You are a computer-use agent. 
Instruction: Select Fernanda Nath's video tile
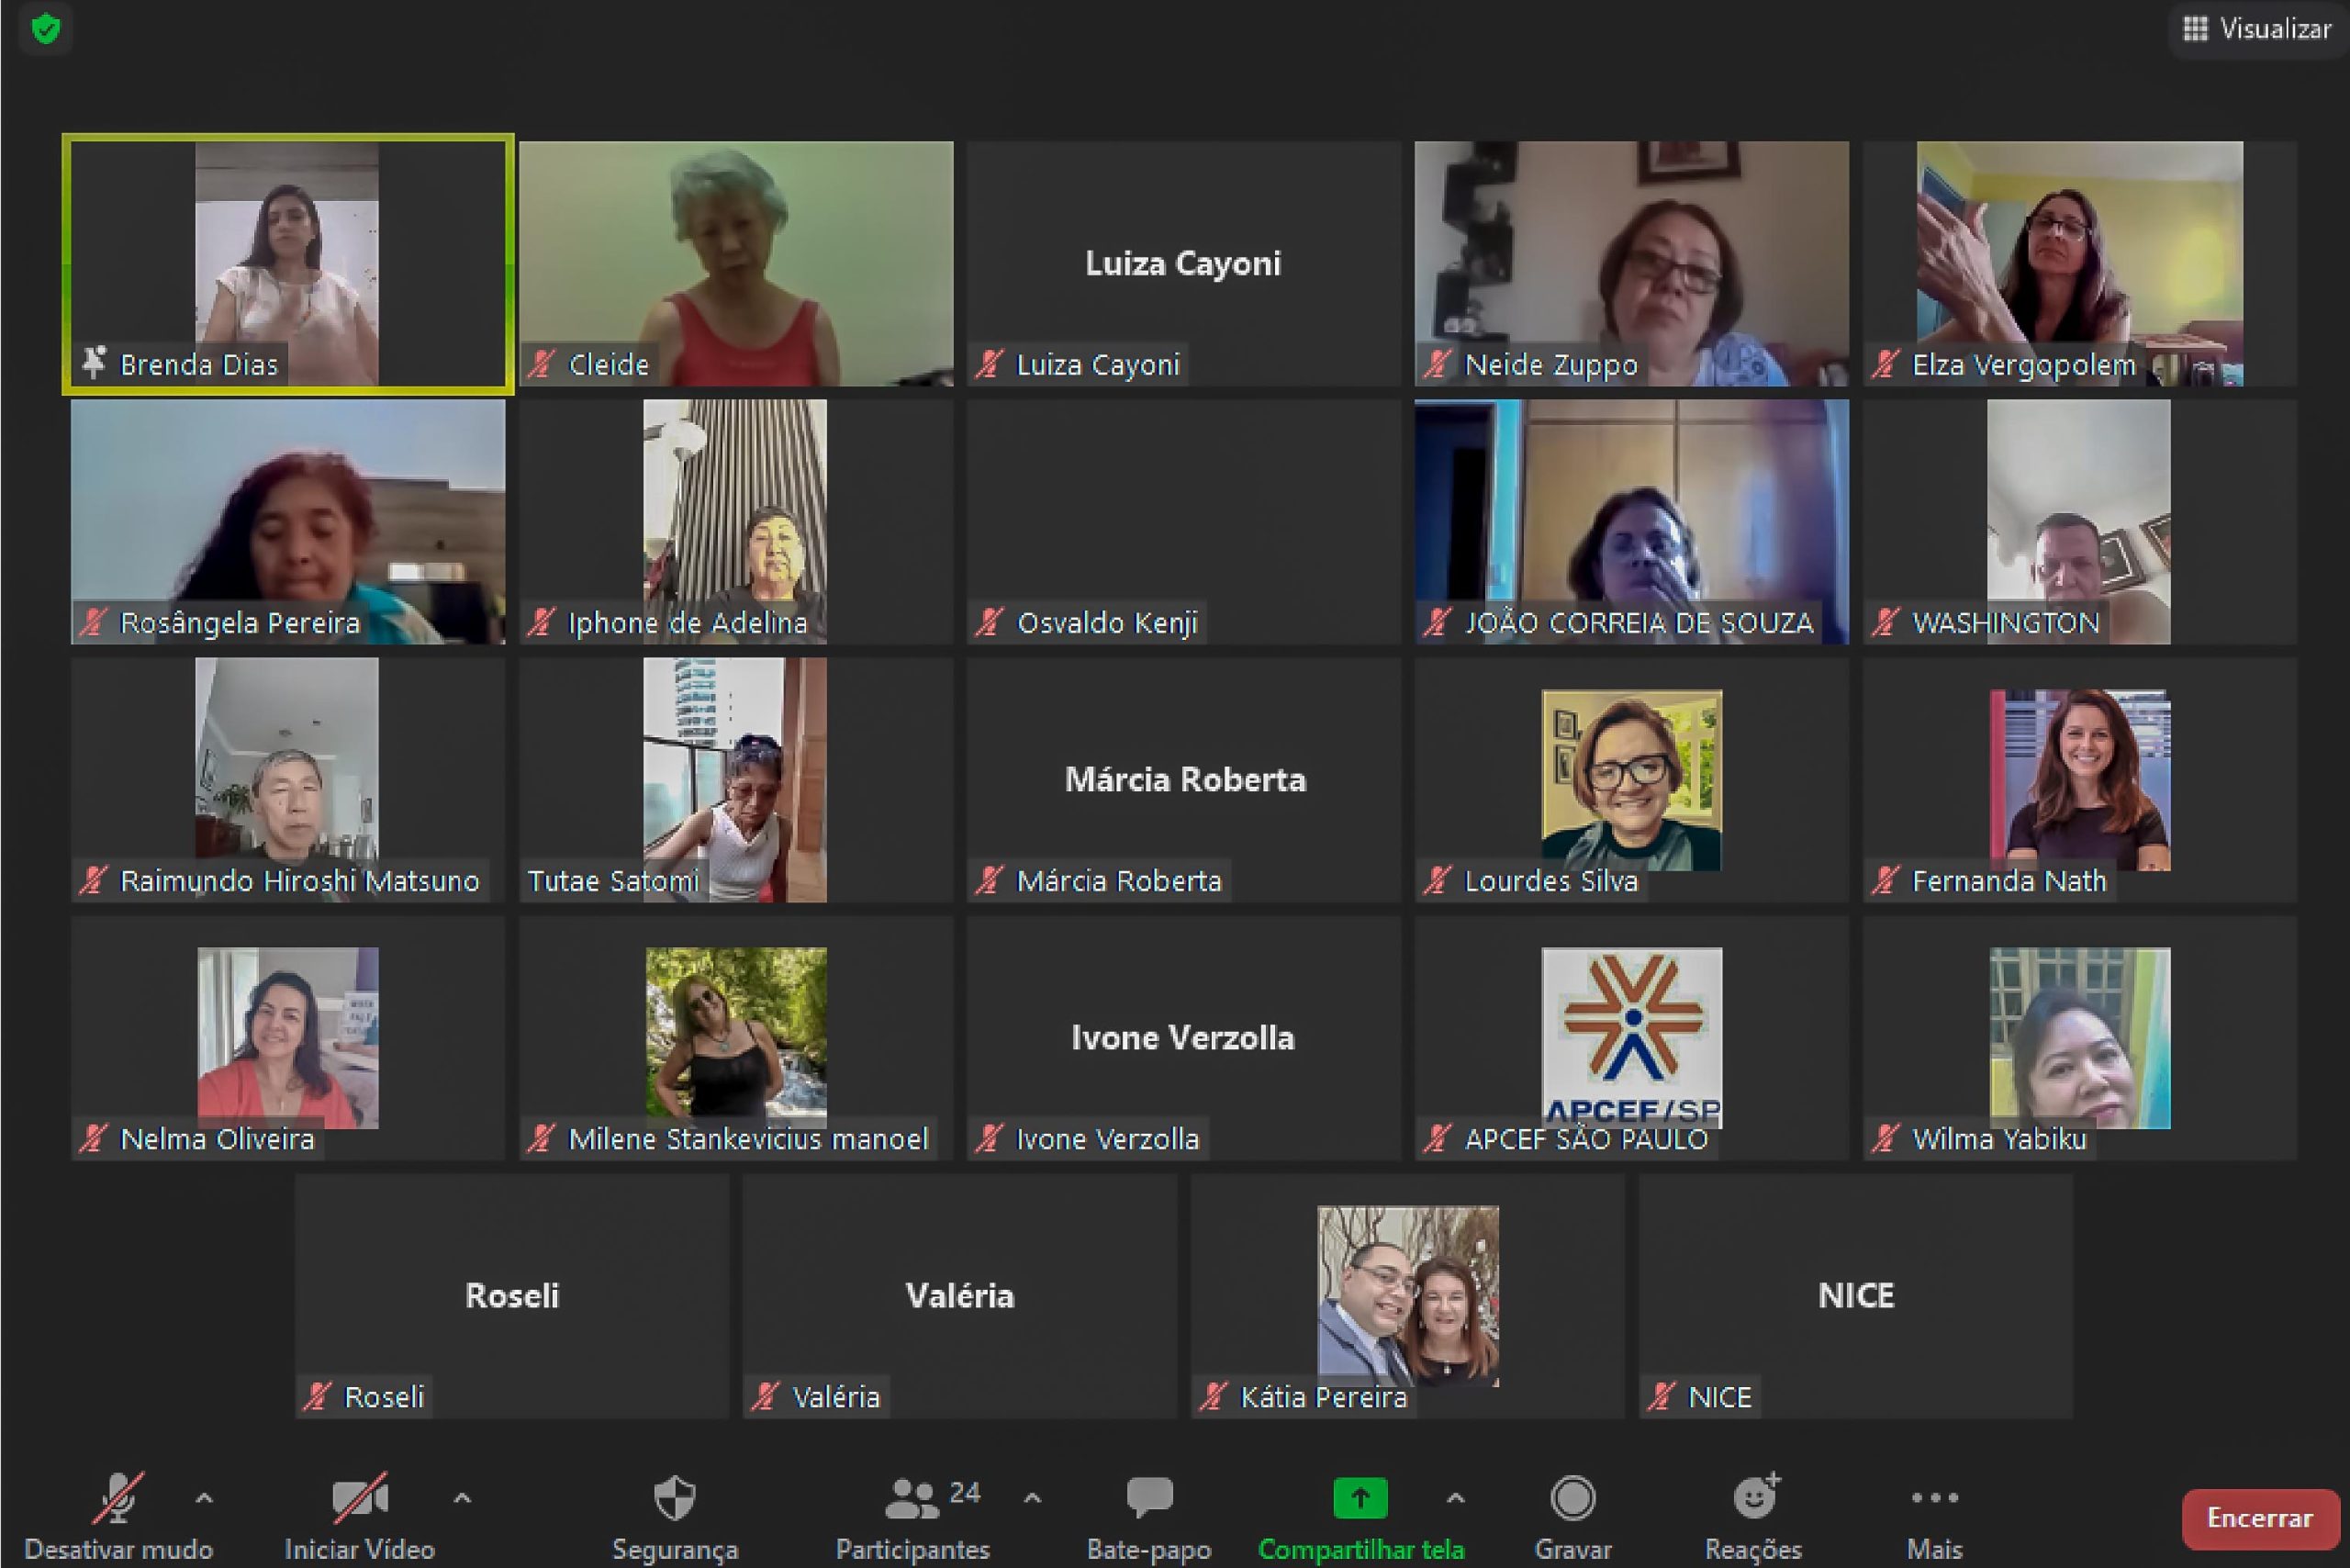(2079, 779)
